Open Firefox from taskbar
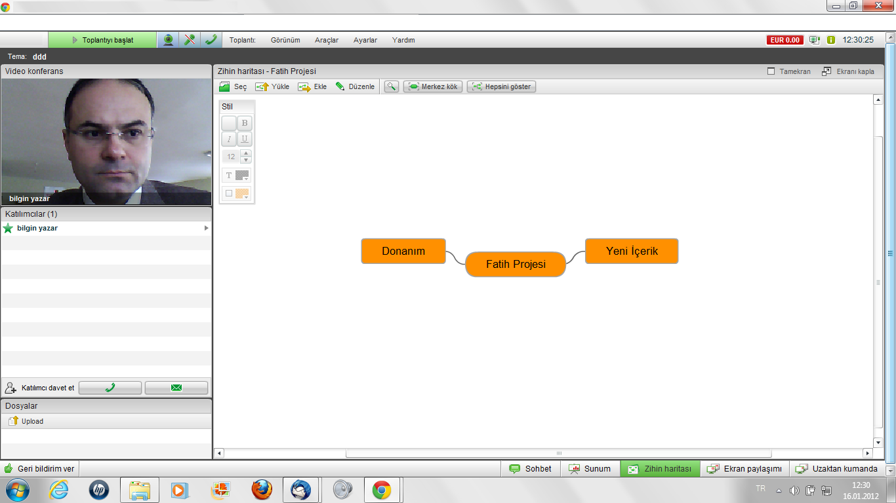The width and height of the screenshot is (896, 503). coord(261,490)
